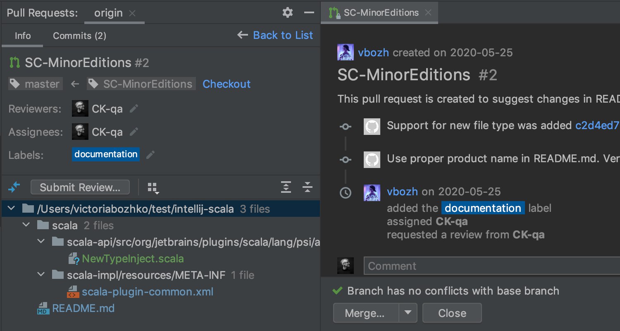Viewport: 620px width, 331px height.
Task: Collapse all files in the tree
Action: point(307,187)
